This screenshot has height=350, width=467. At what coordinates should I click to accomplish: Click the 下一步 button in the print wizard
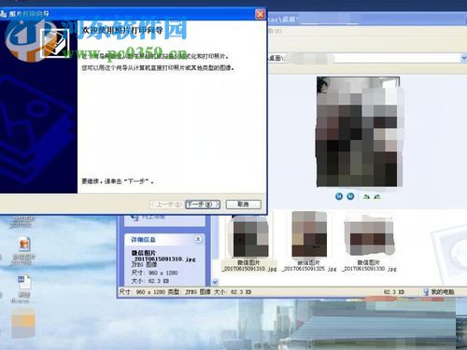click(x=203, y=204)
